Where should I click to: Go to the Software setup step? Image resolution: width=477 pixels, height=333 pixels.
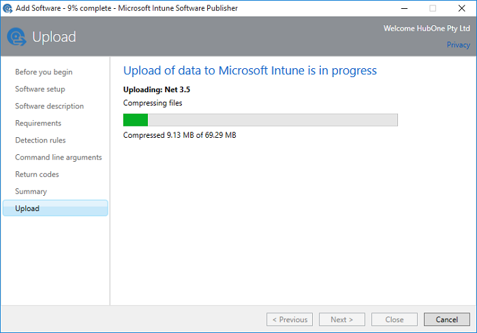pyautogui.click(x=40, y=89)
